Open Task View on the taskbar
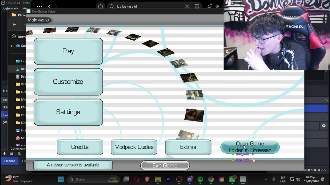This screenshot has width=330, height=185. click(126, 179)
